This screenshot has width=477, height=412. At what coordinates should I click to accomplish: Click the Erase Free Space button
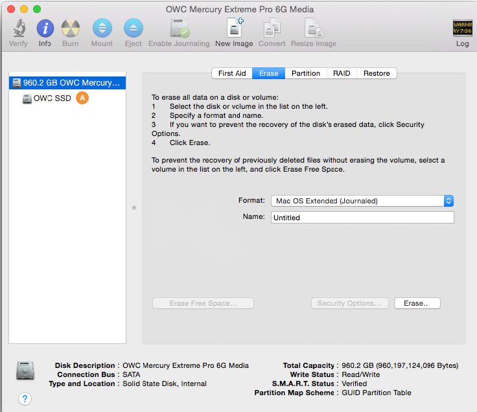(203, 303)
